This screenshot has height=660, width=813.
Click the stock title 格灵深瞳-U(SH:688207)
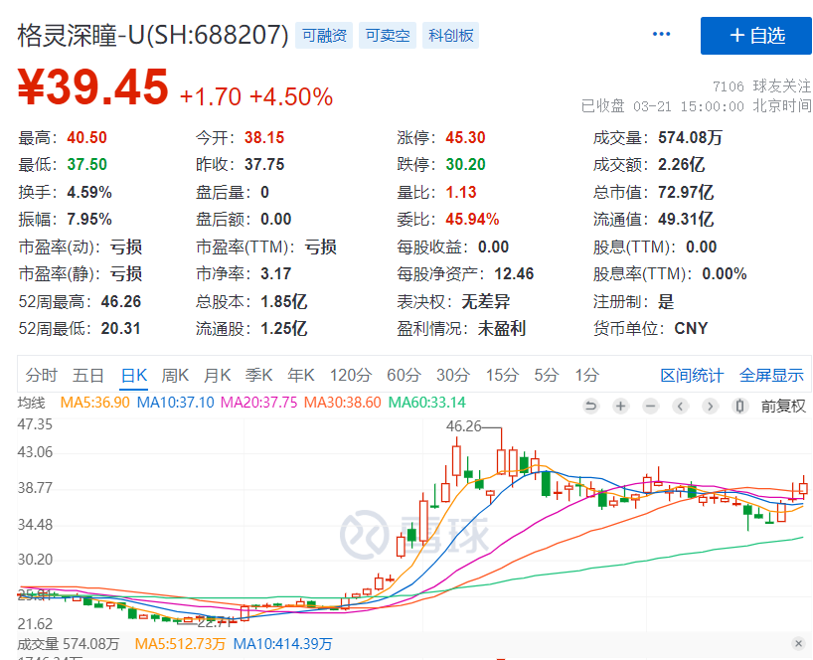[153, 35]
